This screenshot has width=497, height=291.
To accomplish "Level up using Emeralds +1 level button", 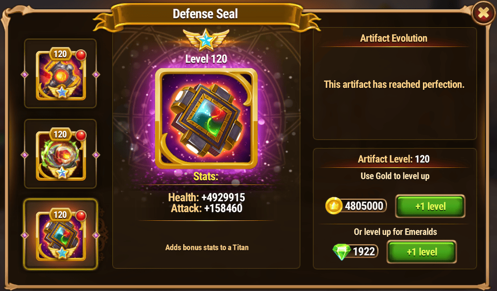I will tap(422, 252).
